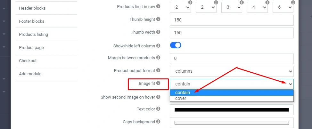Click info icon beside Show second image on hover
This screenshot has height=129, width=312.
click(x=158, y=97)
